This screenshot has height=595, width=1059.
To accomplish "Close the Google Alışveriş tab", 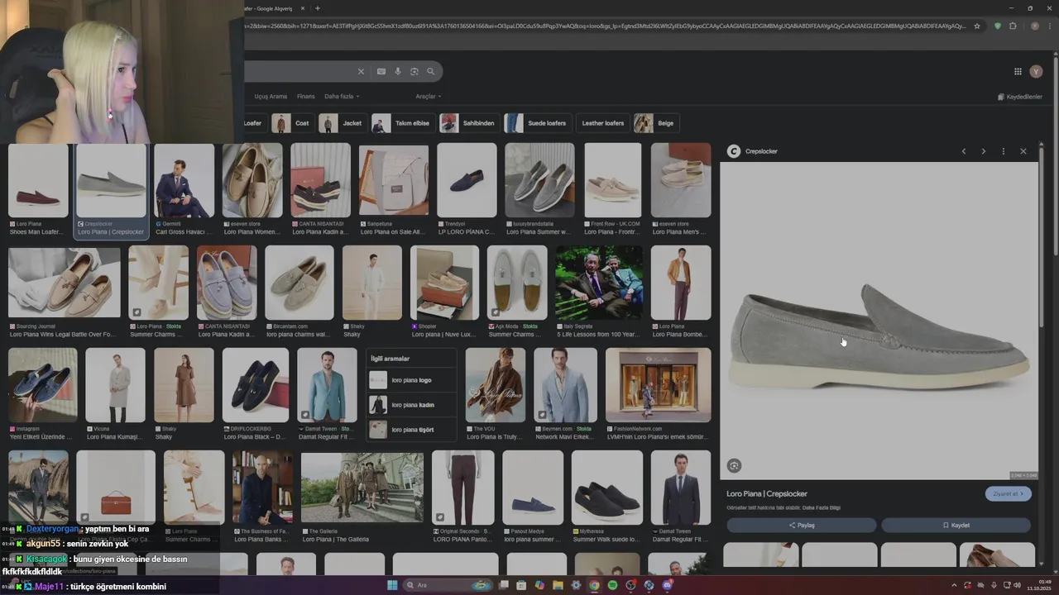I will (302, 8).
